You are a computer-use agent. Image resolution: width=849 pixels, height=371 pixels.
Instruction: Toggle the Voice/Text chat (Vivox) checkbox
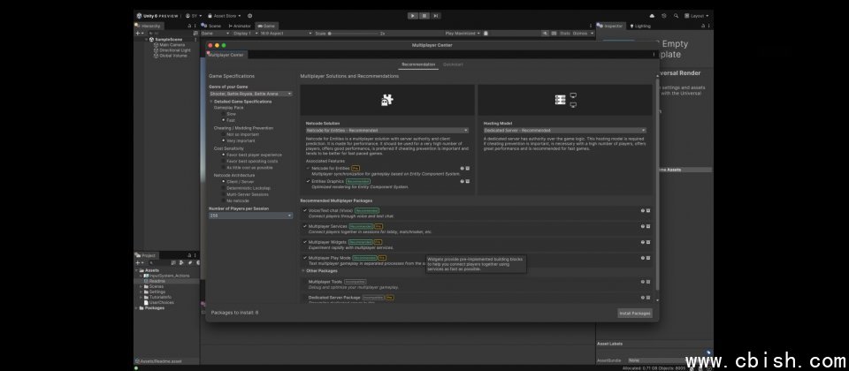[305, 210]
